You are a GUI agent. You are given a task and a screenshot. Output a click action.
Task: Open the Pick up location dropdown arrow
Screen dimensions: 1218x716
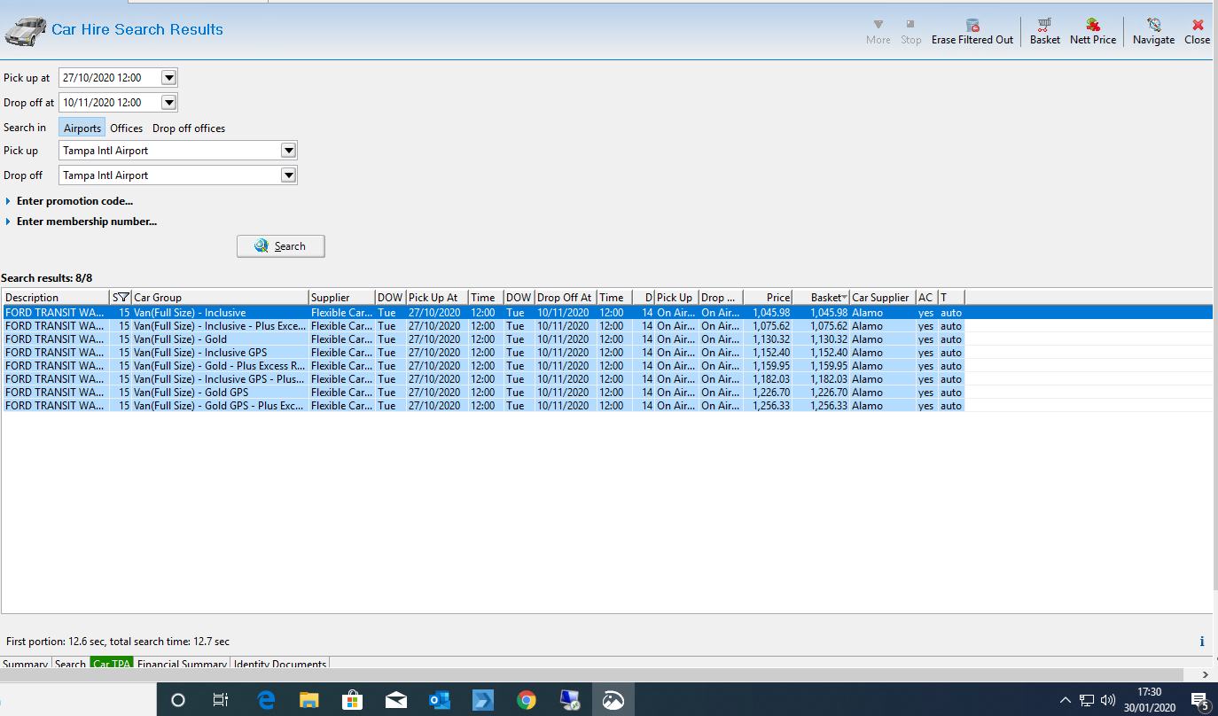(x=288, y=151)
